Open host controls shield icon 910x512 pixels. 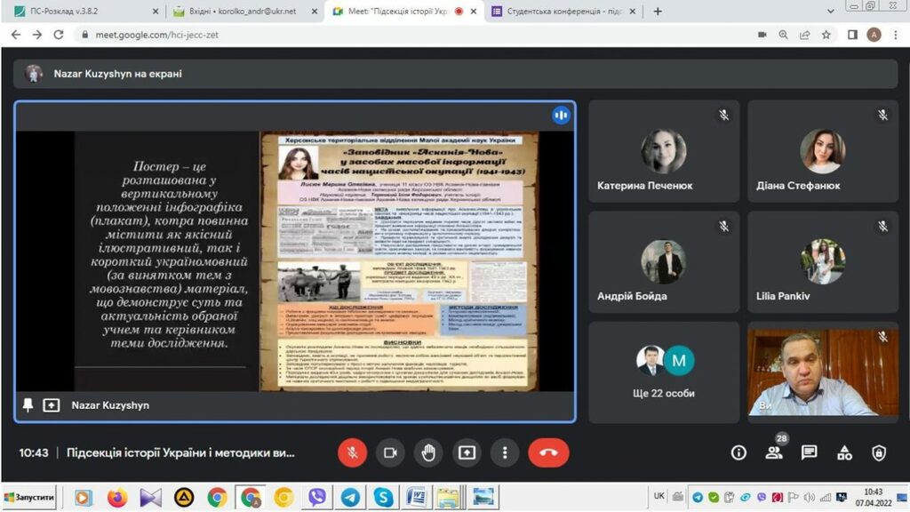pyautogui.click(x=879, y=452)
